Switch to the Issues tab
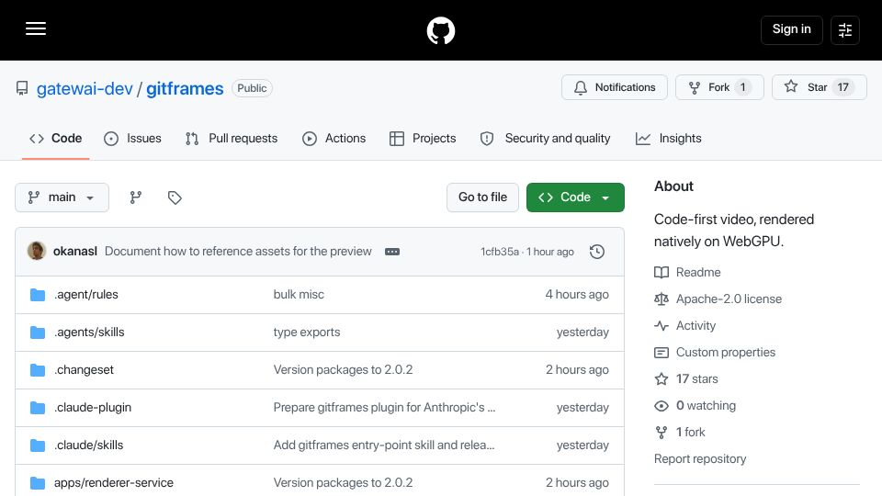Viewport: 882px width, 496px height. pyautogui.click(x=132, y=139)
